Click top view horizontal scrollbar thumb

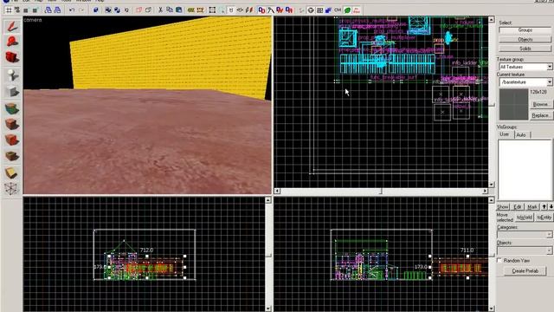coord(381,192)
